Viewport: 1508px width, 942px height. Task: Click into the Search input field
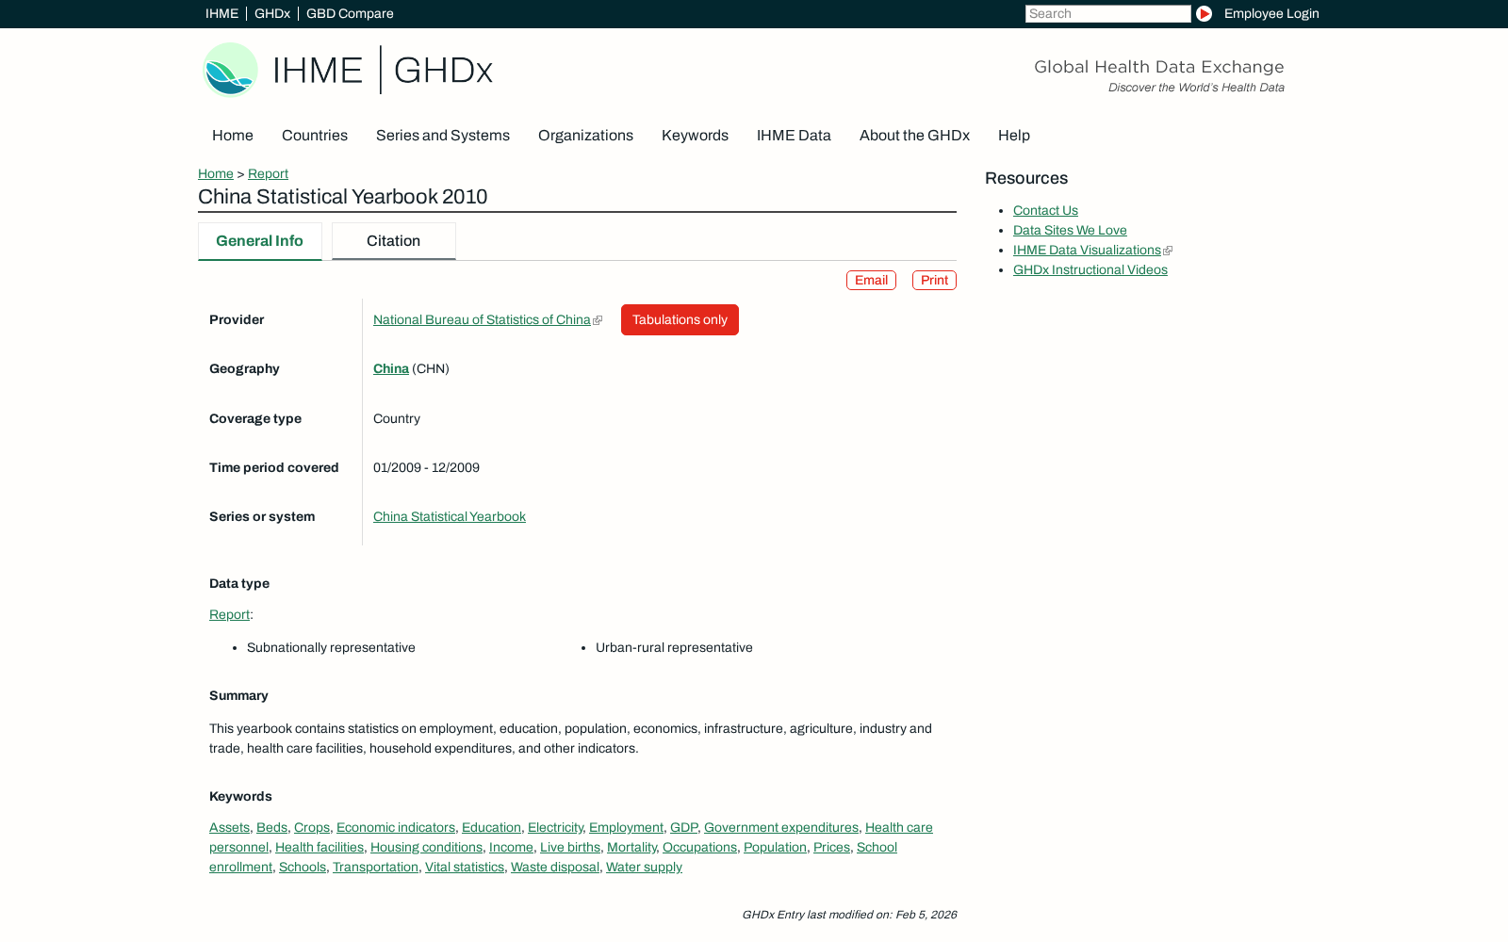tap(1107, 13)
